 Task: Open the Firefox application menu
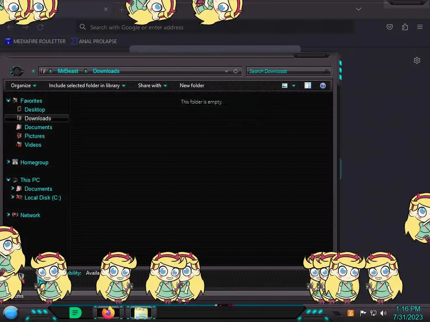(420, 27)
